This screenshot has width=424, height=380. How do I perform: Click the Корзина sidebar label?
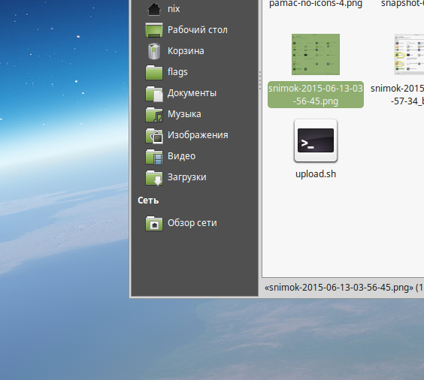coord(186,51)
